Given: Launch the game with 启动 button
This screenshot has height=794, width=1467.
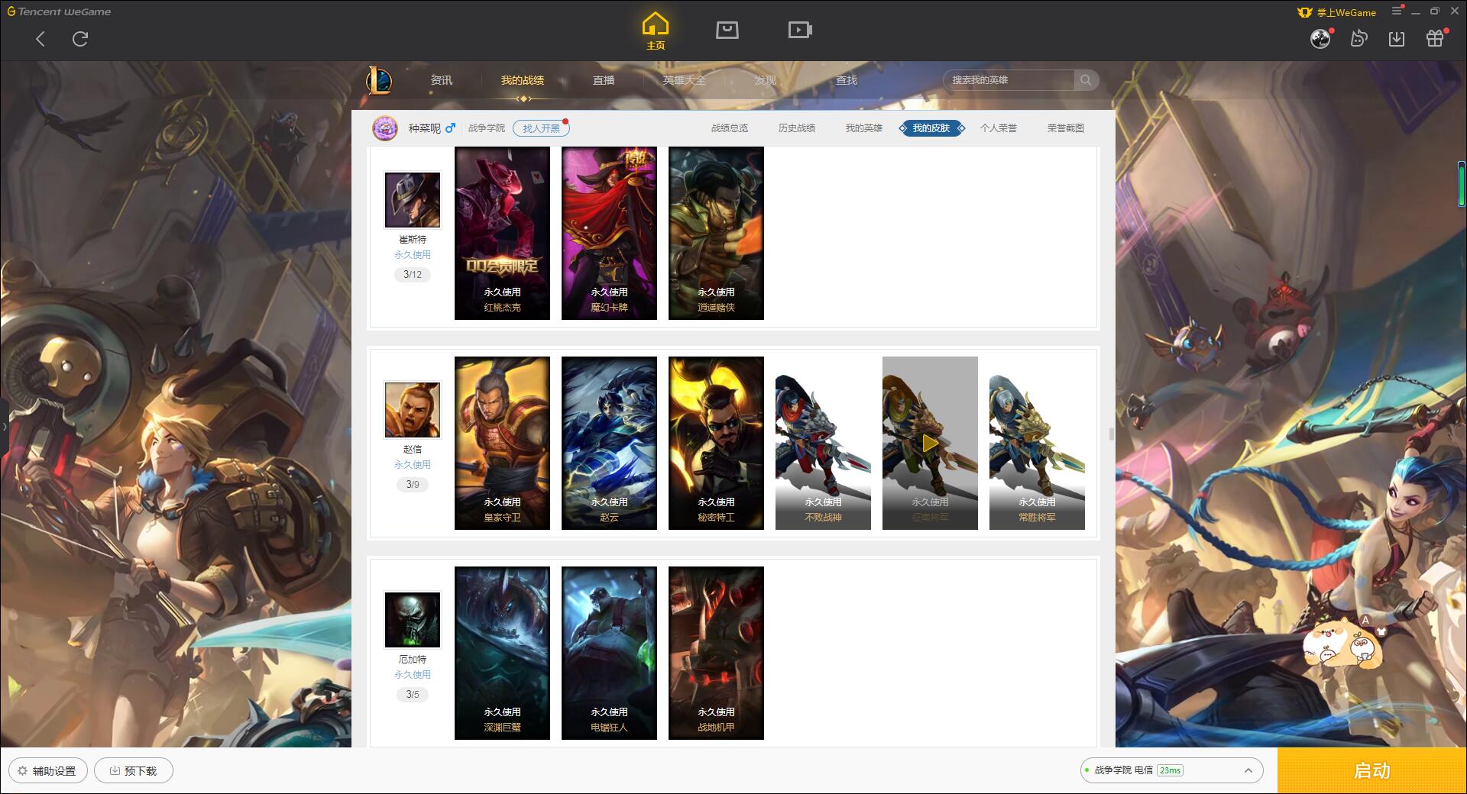Looking at the screenshot, I should [1372, 770].
